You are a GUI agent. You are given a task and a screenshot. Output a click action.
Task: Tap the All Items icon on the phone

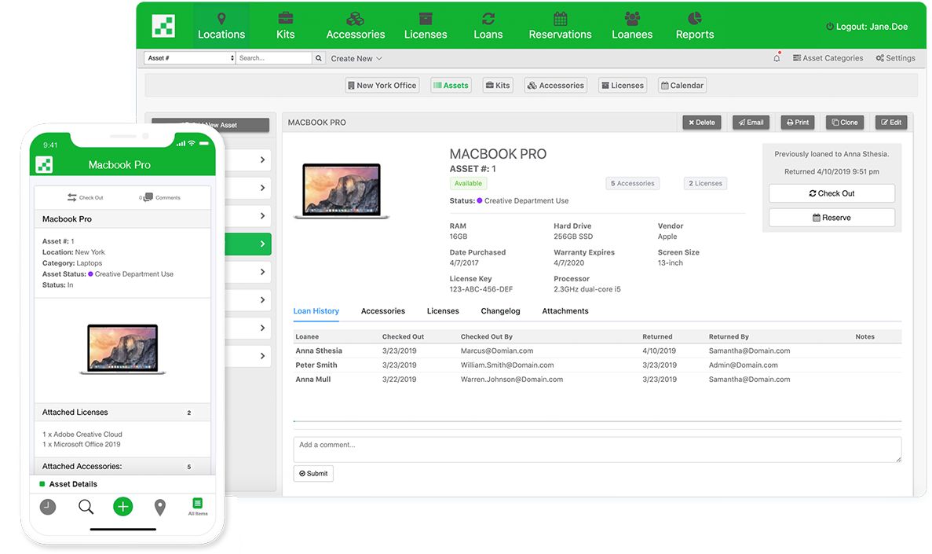[197, 506]
